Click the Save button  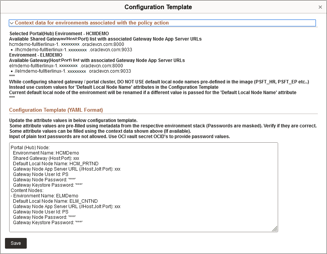[x=16, y=243]
